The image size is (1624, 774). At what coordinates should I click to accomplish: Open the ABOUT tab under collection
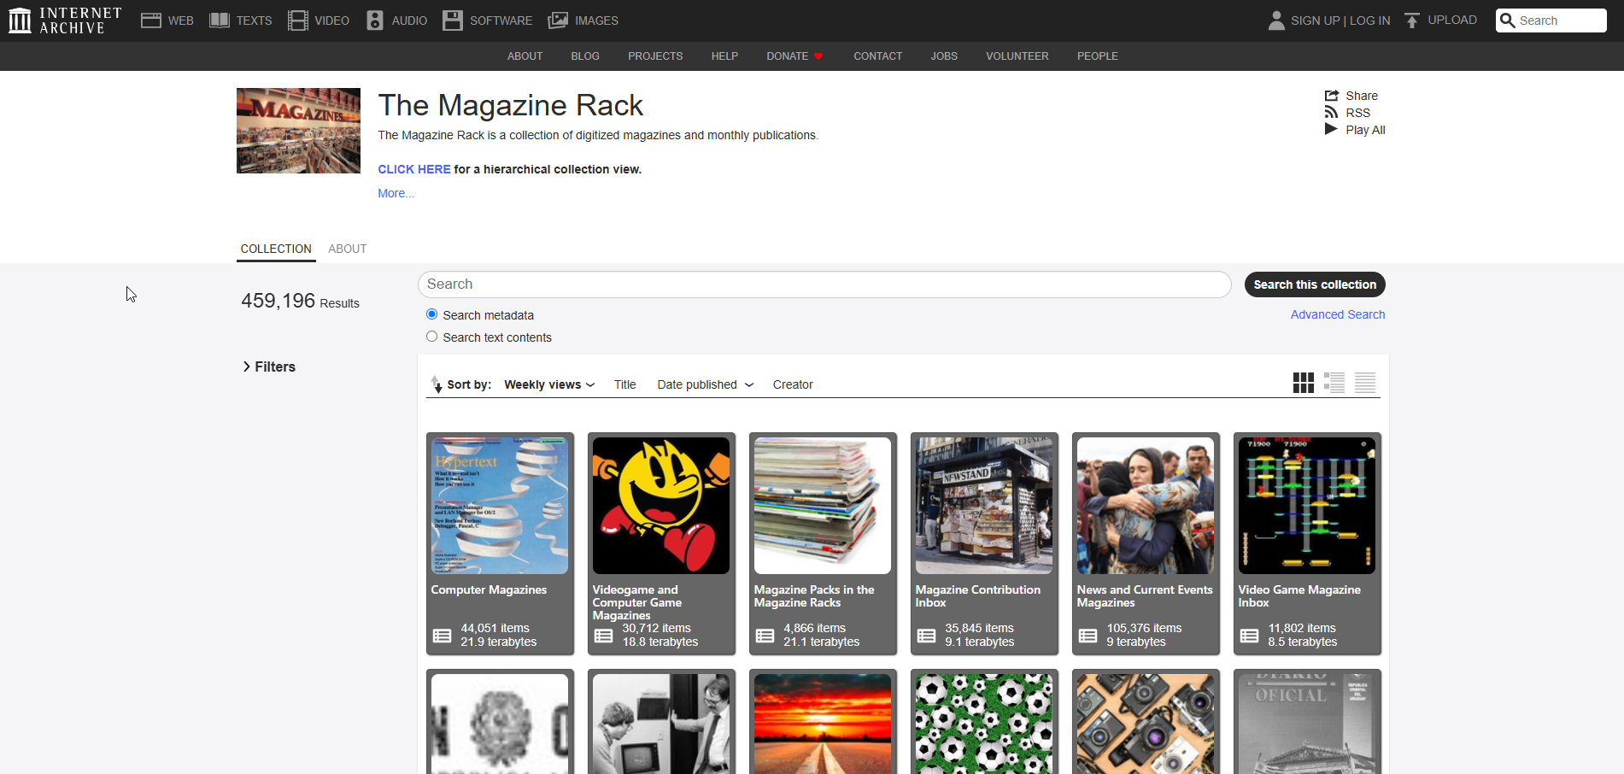[348, 249]
